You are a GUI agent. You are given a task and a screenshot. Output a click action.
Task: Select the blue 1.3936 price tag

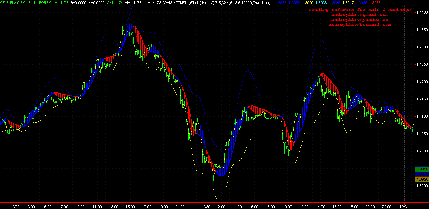tap(422, 175)
